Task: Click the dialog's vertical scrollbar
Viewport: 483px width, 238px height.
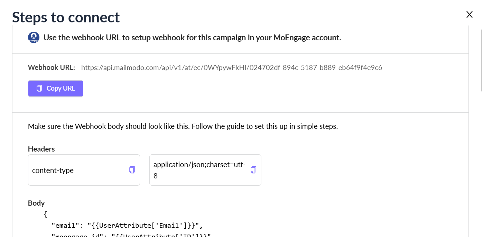Action: pyautogui.click(x=481, y=60)
